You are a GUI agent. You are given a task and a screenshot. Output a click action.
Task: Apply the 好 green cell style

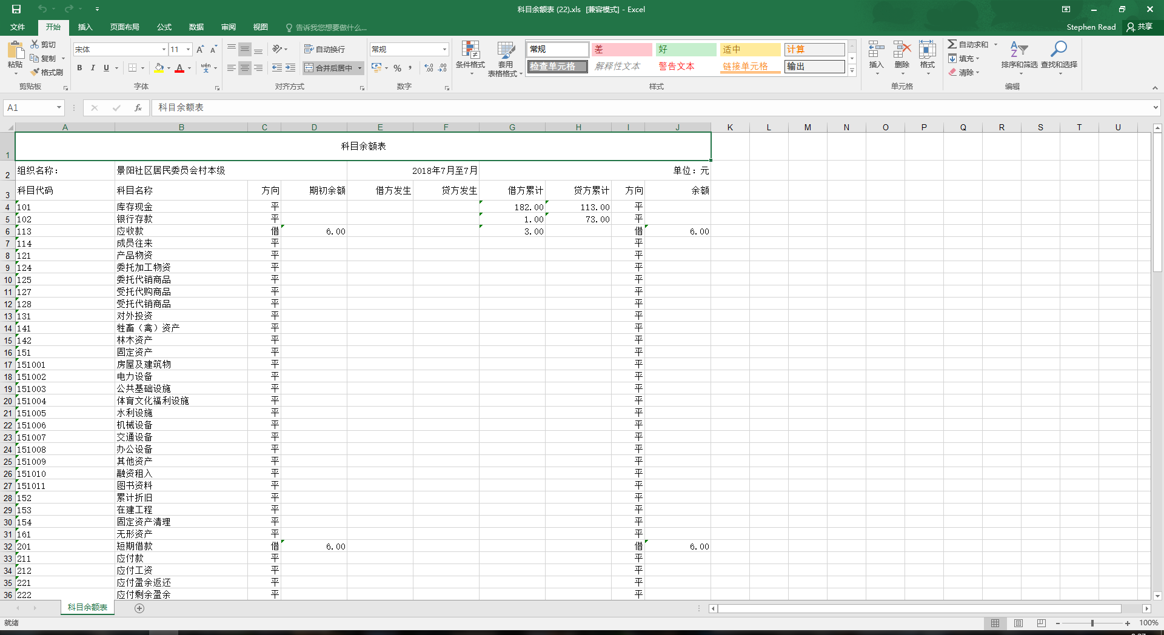pyautogui.click(x=686, y=50)
